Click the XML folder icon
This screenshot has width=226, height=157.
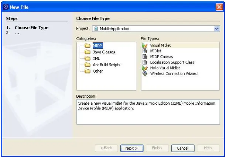[88, 58]
